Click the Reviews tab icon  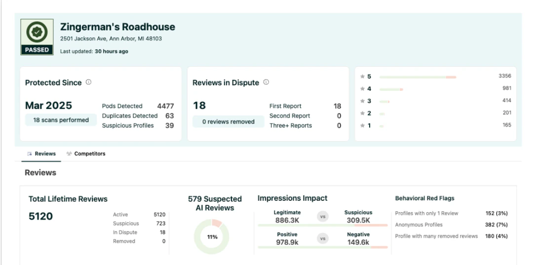point(30,154)
